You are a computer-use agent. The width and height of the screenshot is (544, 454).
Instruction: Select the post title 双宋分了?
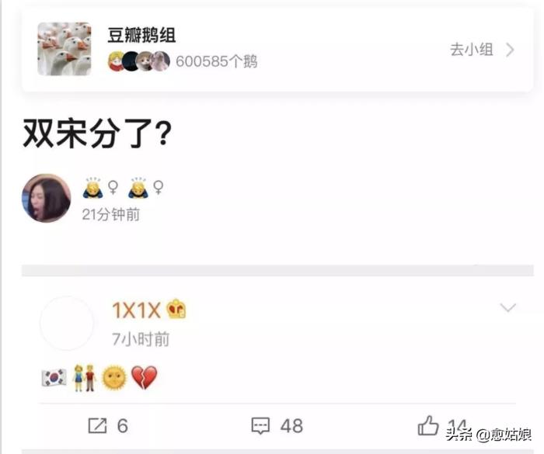point(97,133)
